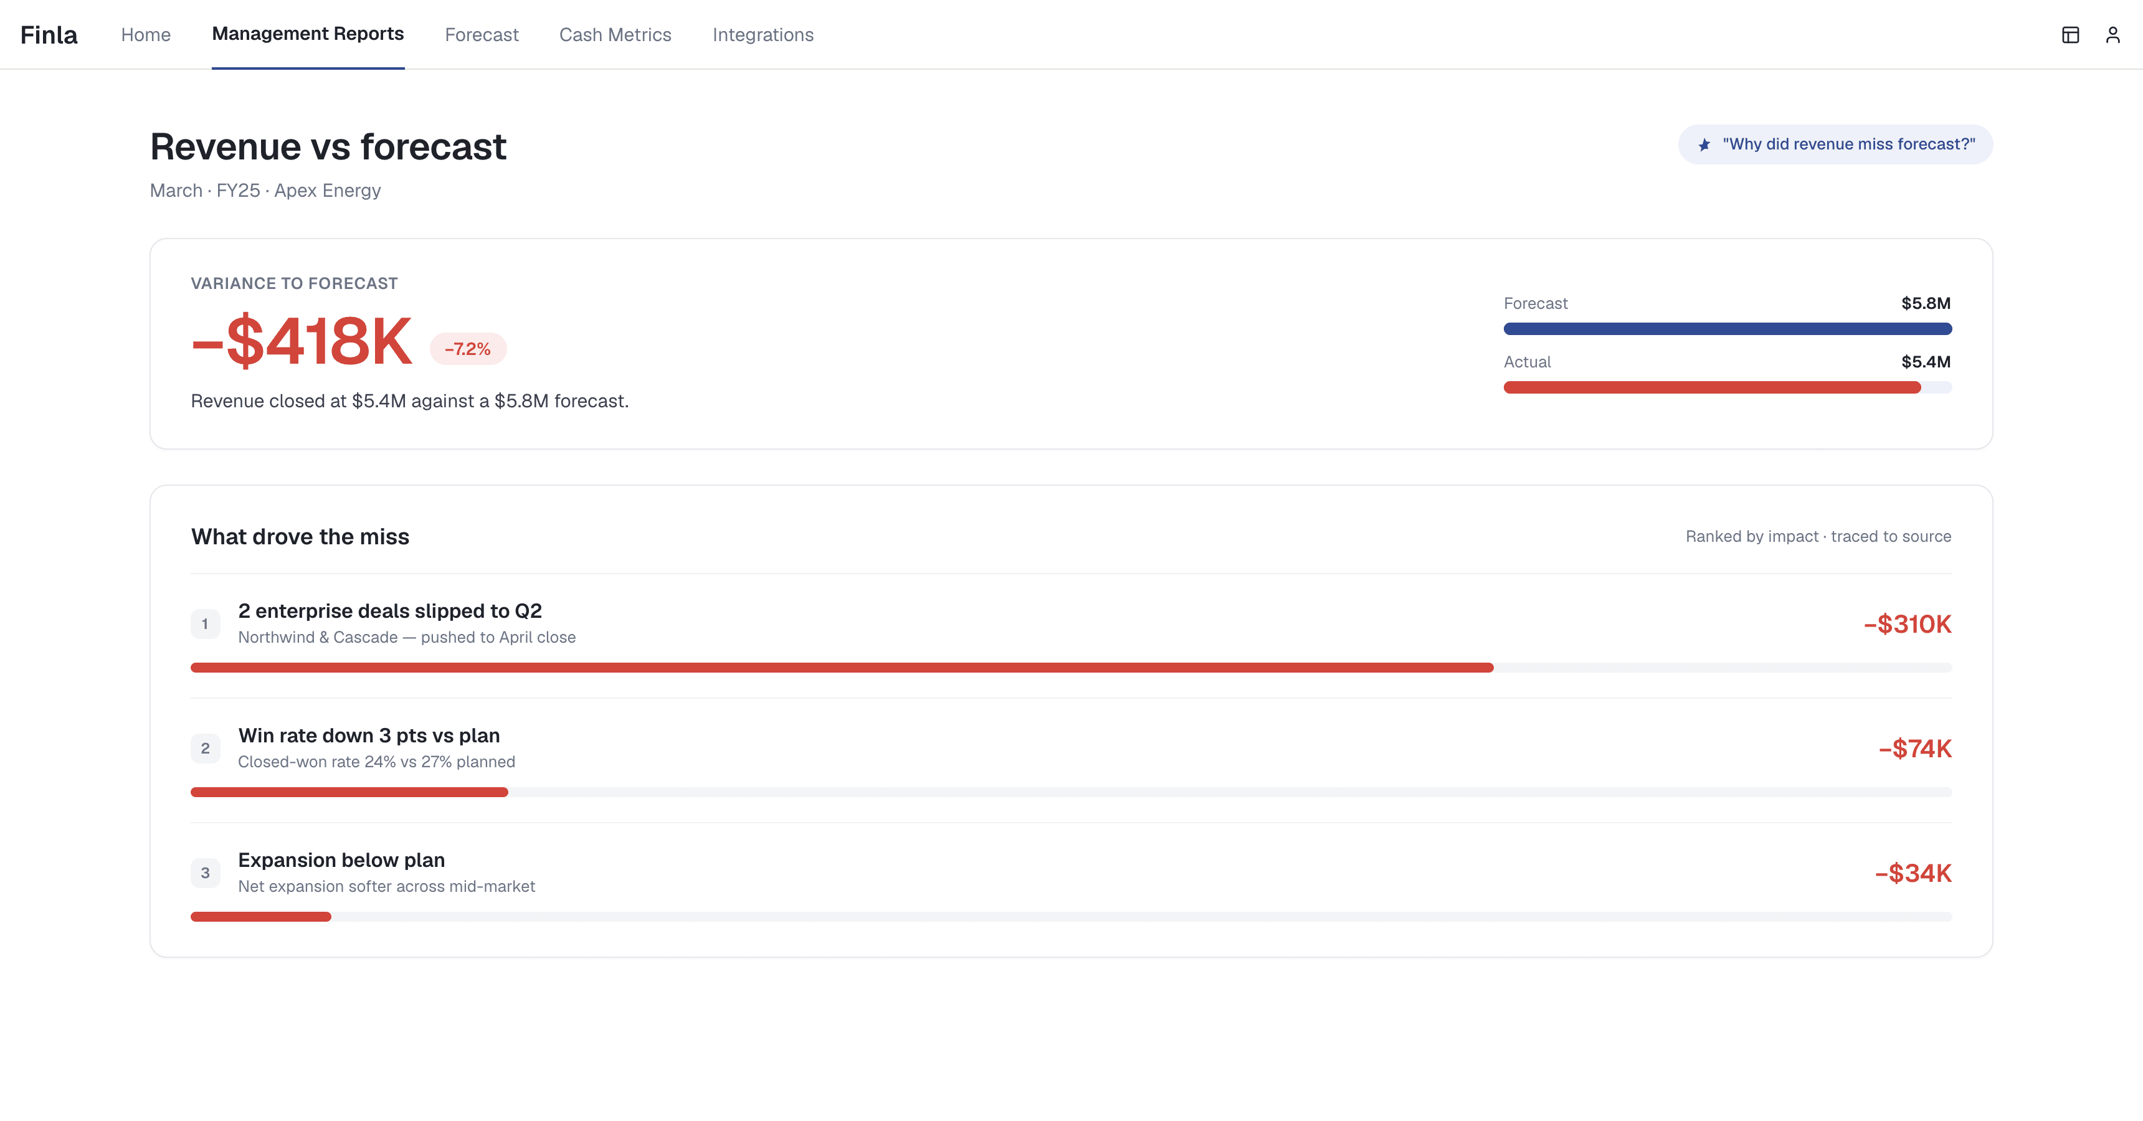
Task: Open "Win rate down 3 pts vs plan" driver
Action: (369, 736)
